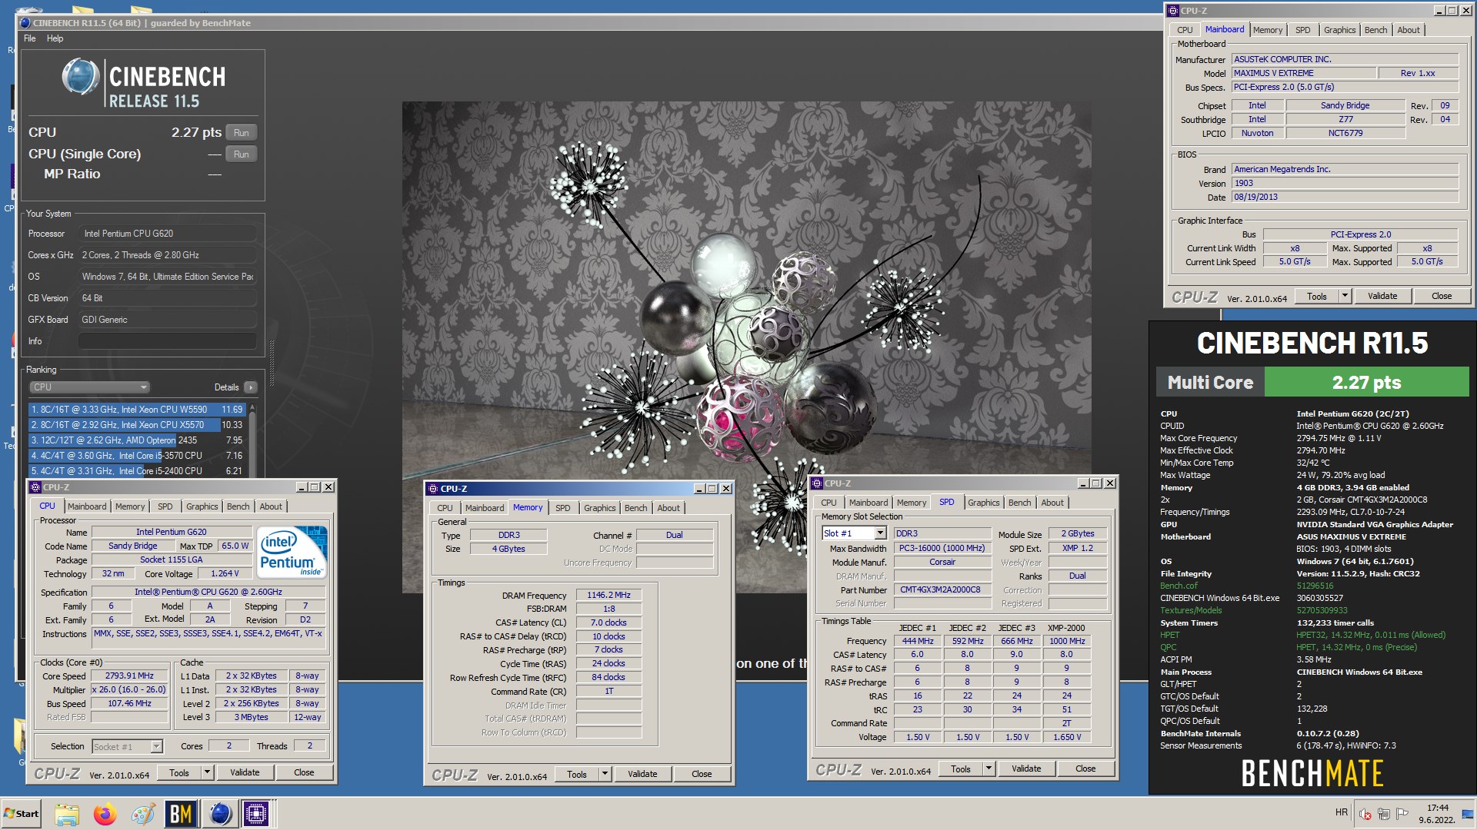The height and width of the screenshot is (830, 1477).
Task: Launch Firefox from the taskbar
Action: tap(105, 814)
